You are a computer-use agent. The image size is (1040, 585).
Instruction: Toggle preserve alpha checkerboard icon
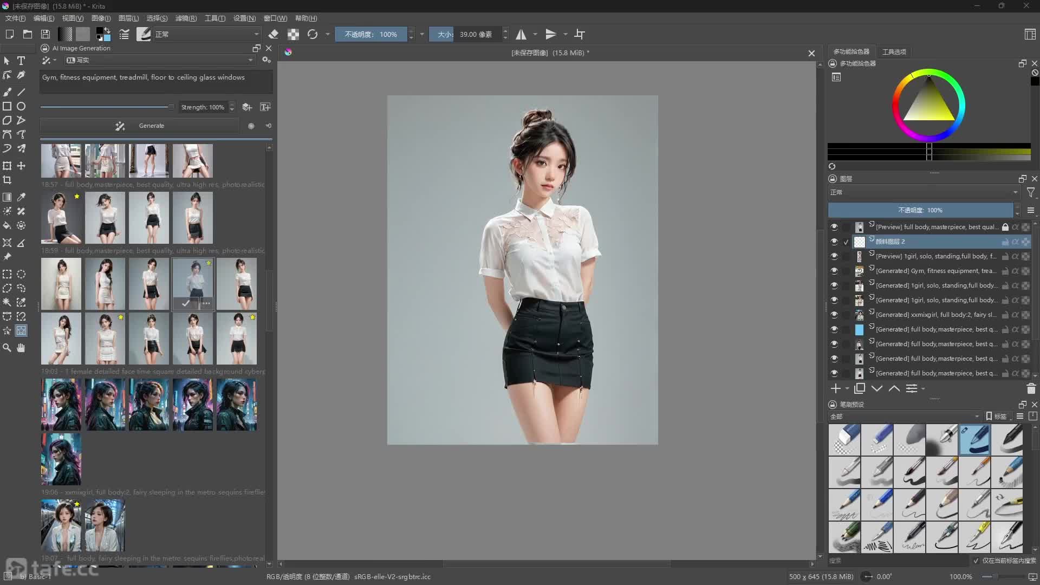coord(293,34)
